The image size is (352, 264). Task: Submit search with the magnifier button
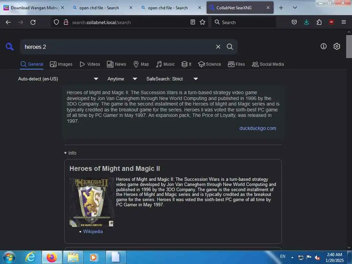coord(230,47)
